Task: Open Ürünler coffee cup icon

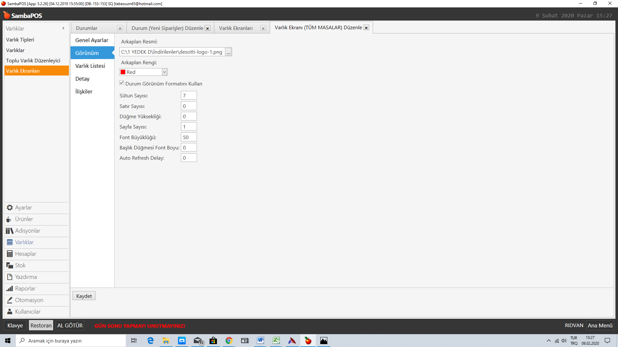Action: [x=9, y=219]
